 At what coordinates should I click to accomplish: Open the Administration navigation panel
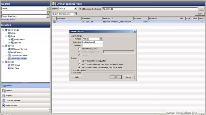[x=25, y=105]
